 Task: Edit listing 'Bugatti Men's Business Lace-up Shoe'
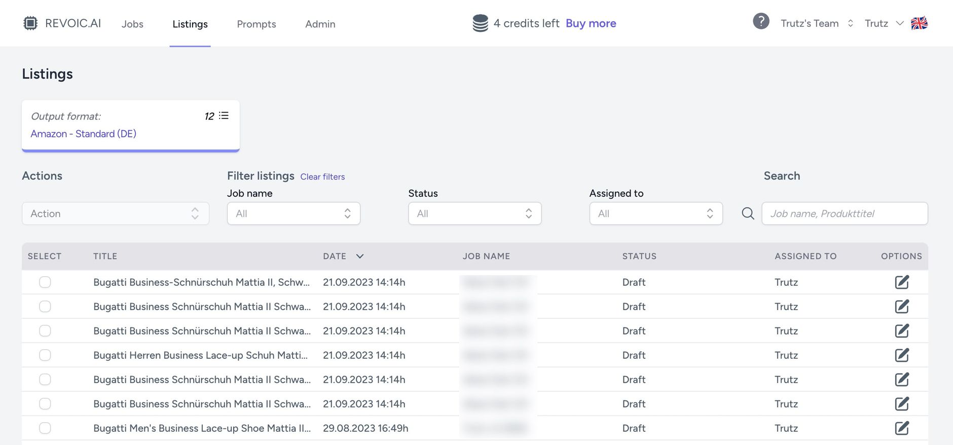coord(902,428)
